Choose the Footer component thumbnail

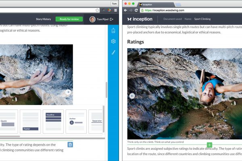[x=30, y=122]
